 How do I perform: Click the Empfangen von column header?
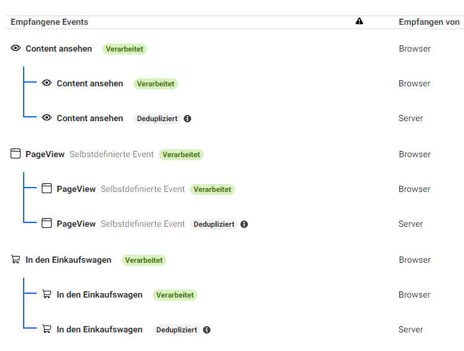(429, 22)
